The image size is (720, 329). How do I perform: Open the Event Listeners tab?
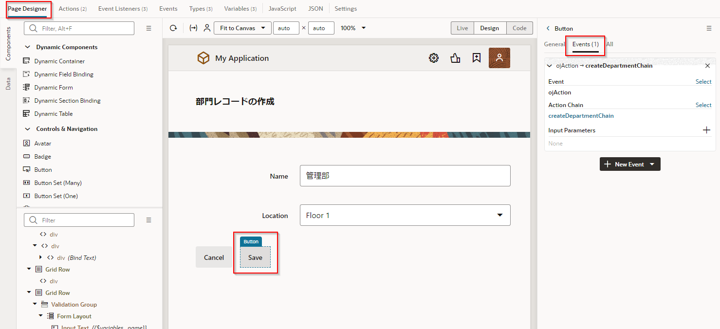click(123, 9)
